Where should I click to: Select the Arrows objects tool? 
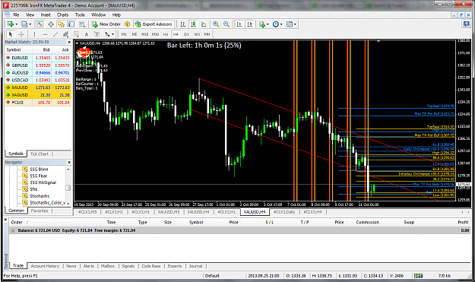pos(107,34)
